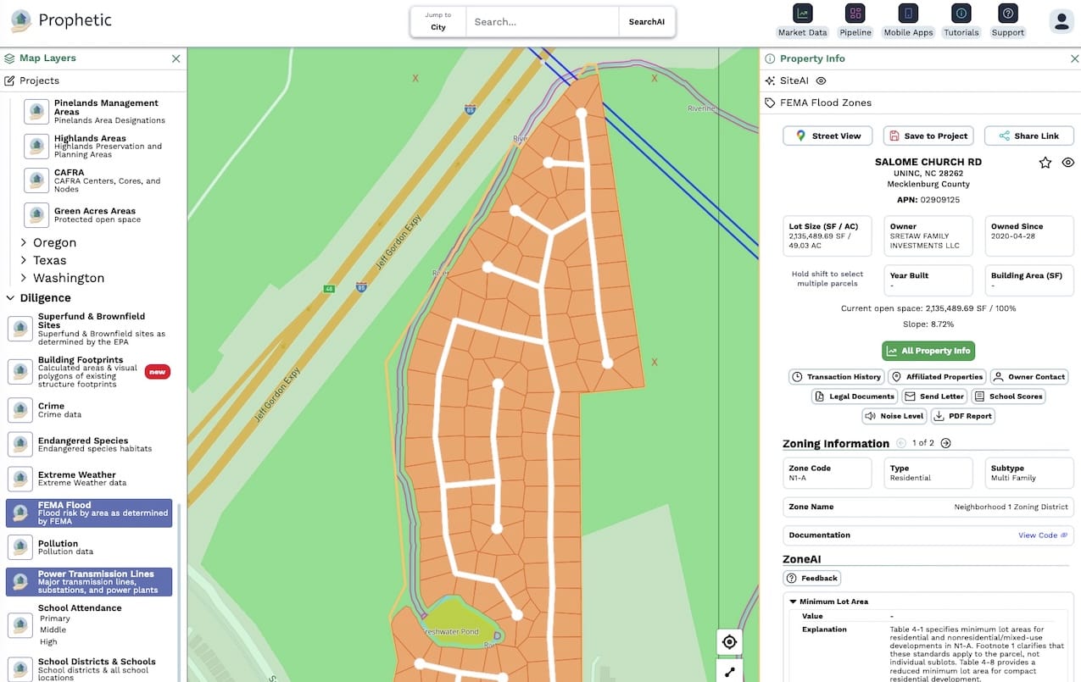1081x682 pixels.
Task: Toggle the SiteAI visibility eye
Action: (x=819, y=80)
